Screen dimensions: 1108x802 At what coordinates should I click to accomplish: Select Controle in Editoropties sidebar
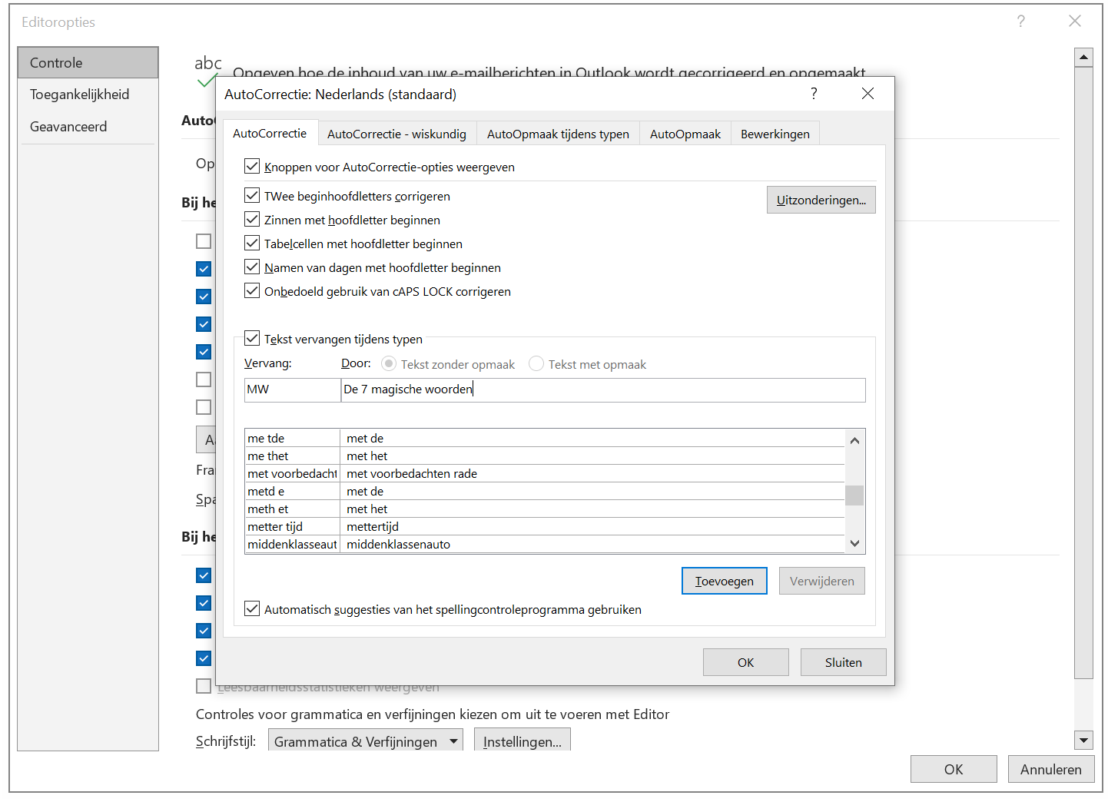tap(88, 62)
